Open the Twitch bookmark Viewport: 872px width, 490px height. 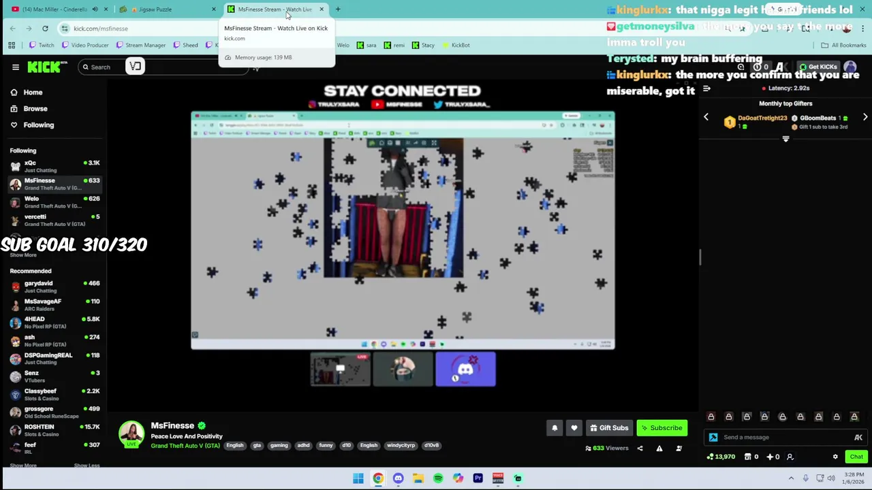click(42, 46)
